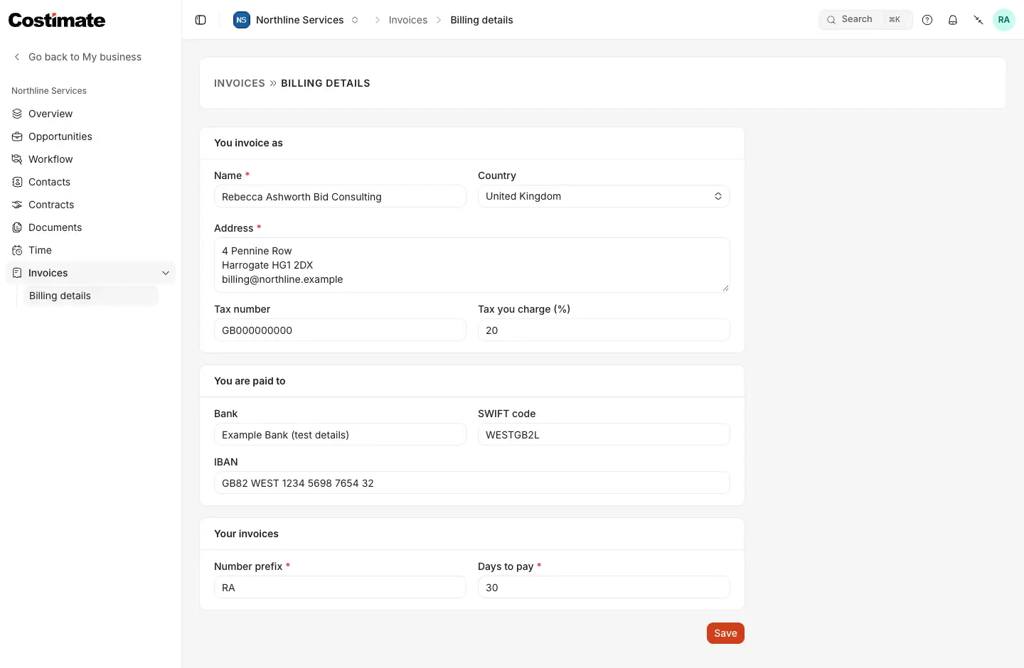Open the Northline Services workspace switcher
The height and width of the screenshot is (668, 1024).
[297, 20]
